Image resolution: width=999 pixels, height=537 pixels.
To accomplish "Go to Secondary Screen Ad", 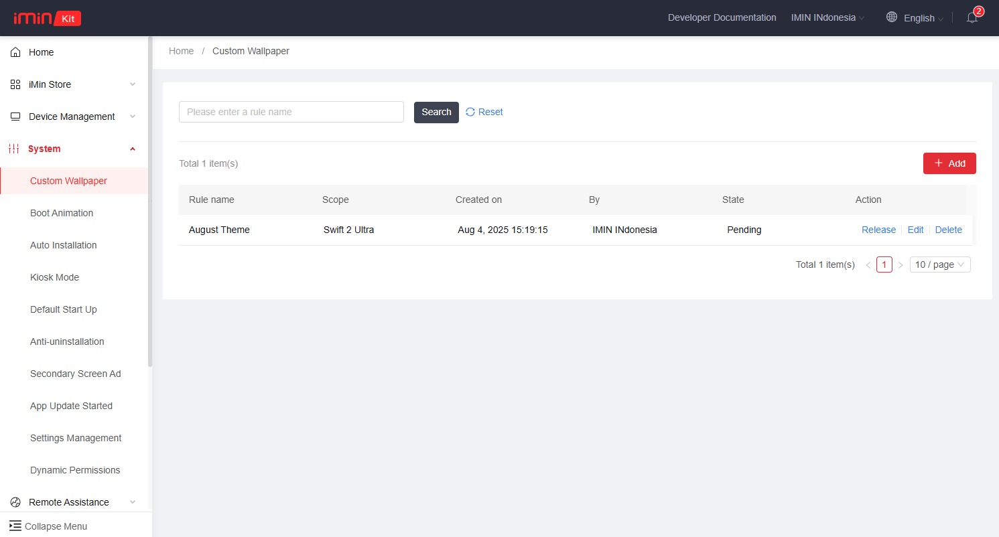I will (75, 374).
